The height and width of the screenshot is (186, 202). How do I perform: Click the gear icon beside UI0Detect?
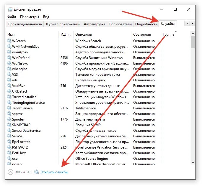click(9, 91)
